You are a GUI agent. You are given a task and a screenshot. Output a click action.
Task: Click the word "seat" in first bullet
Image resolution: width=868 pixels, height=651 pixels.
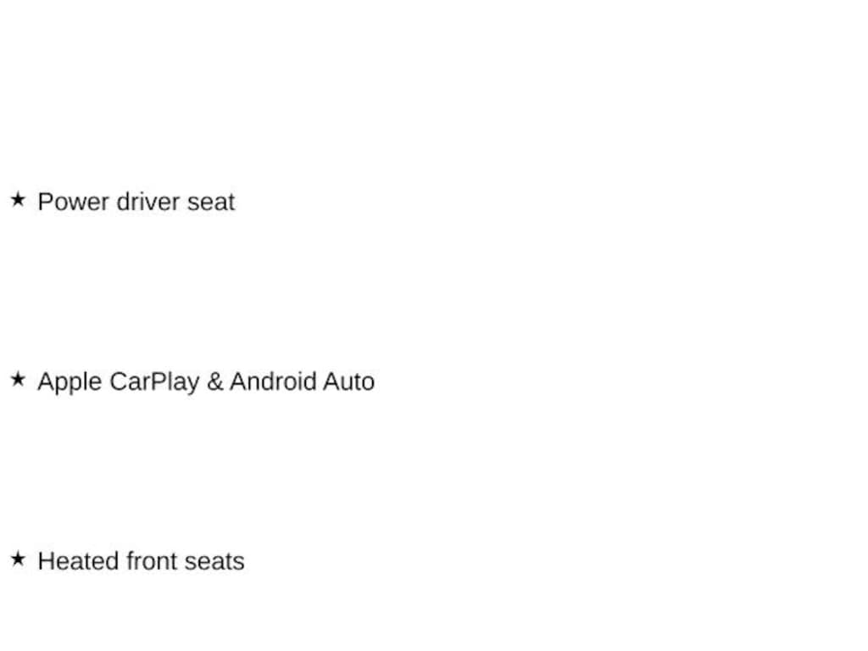211,202
